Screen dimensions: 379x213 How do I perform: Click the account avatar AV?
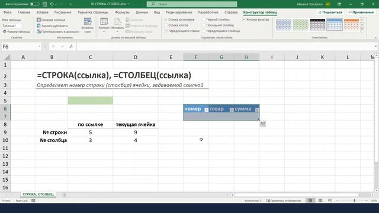pos(328,4)
